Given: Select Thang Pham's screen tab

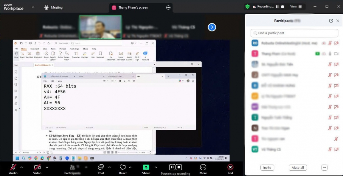Looking at the screenshot, I should [x=133, y=8].
